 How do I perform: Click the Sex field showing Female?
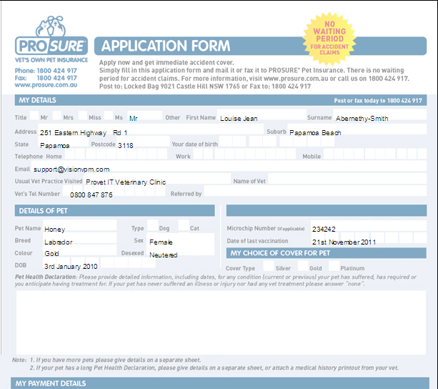pyautogui.click(x=180, y=239)
